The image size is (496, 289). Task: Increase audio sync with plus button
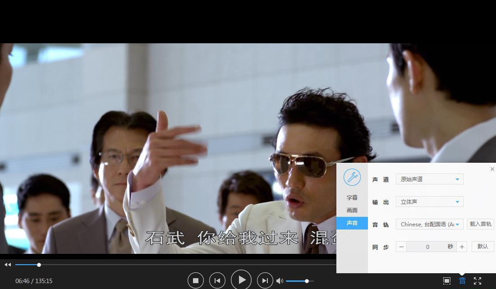(x=462, y=247)
